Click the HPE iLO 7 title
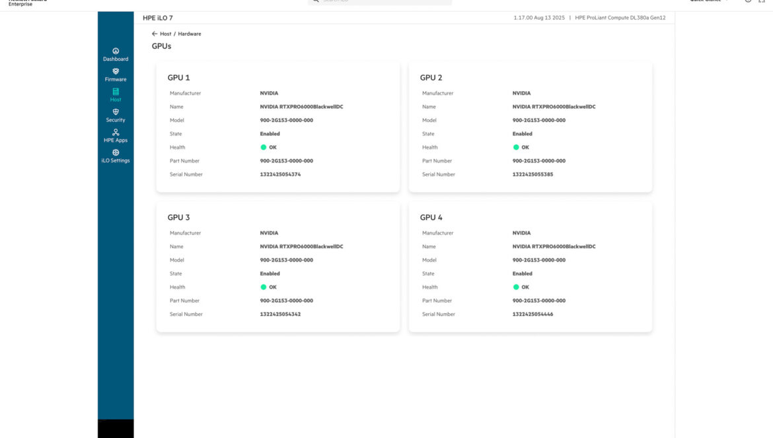This screenshot has width=773, height=438. coord(158,18)
